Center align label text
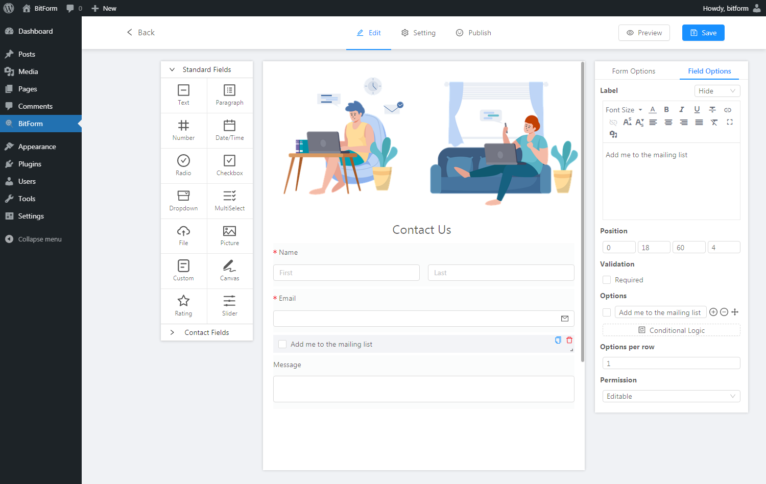 668,122
